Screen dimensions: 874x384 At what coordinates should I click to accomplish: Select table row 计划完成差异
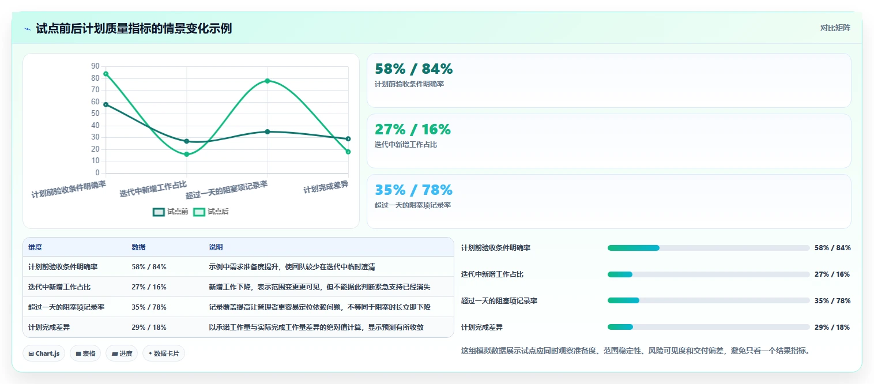coord(238,327)
